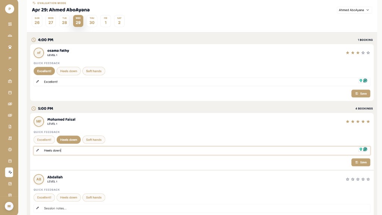Open the paw print icon in sidebar
Screen dimensions: 382x215
click(x=10, y=47)
